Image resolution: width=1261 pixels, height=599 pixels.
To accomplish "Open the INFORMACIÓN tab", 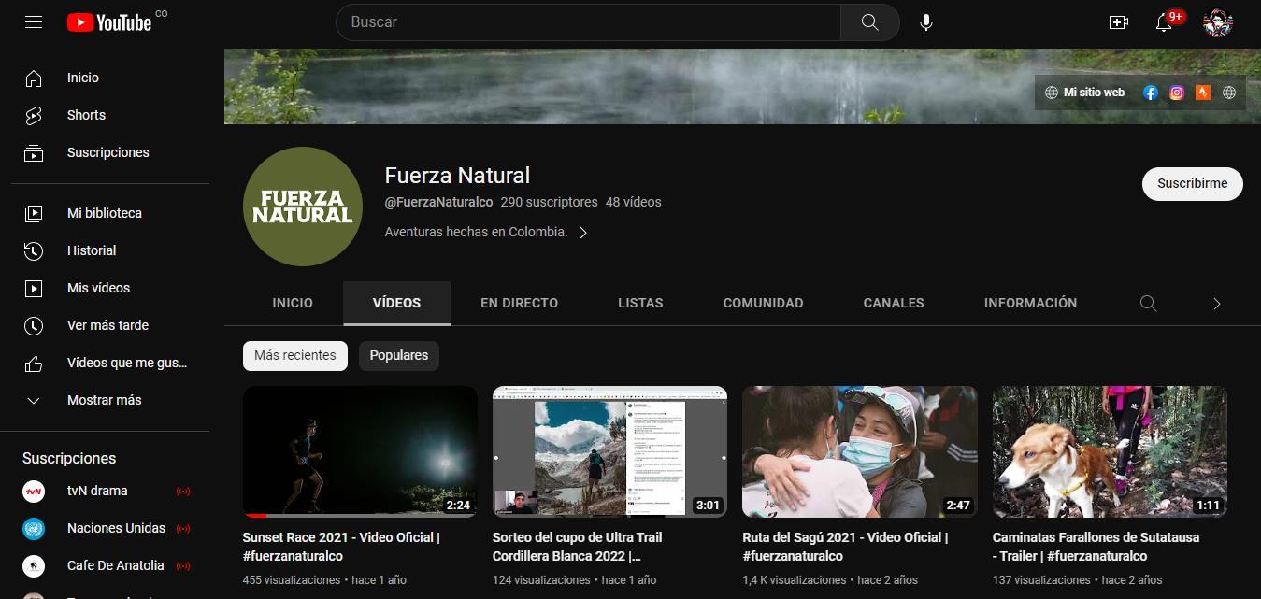I will pyautogui.click(x=1030, y=303).
